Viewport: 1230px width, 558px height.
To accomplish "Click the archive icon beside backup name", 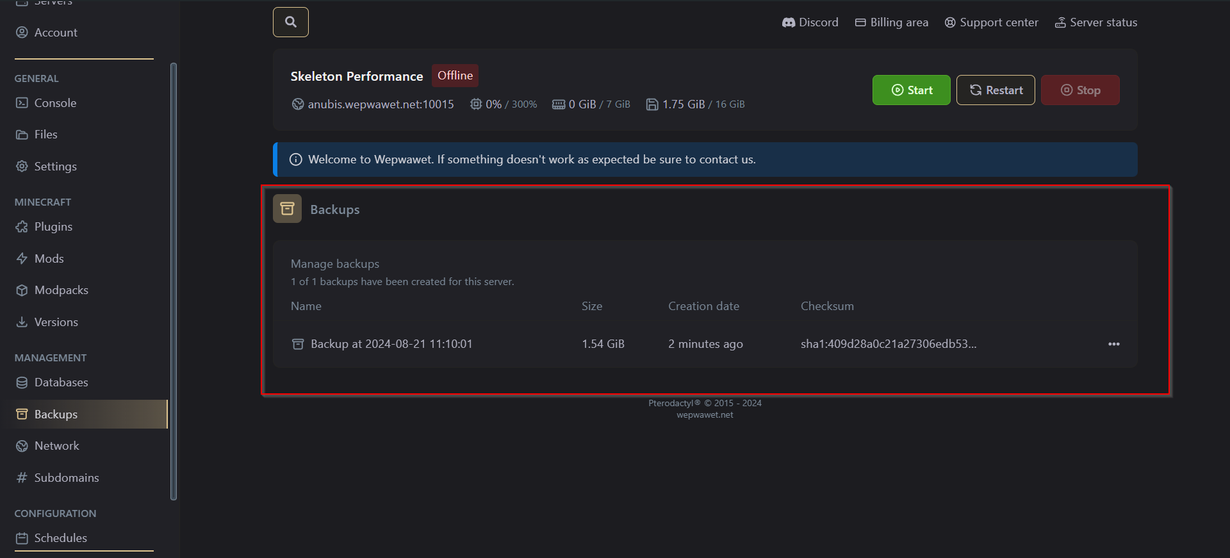I will coord(298,344).
